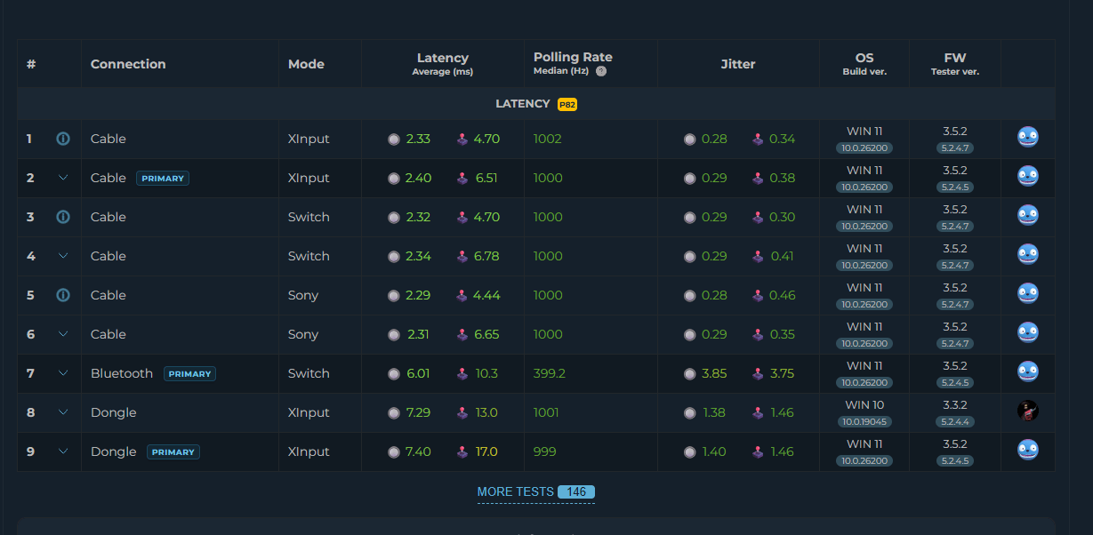1093x535 pixels.
Task: Click the info icon in row 3
Action: coord(63,217)
